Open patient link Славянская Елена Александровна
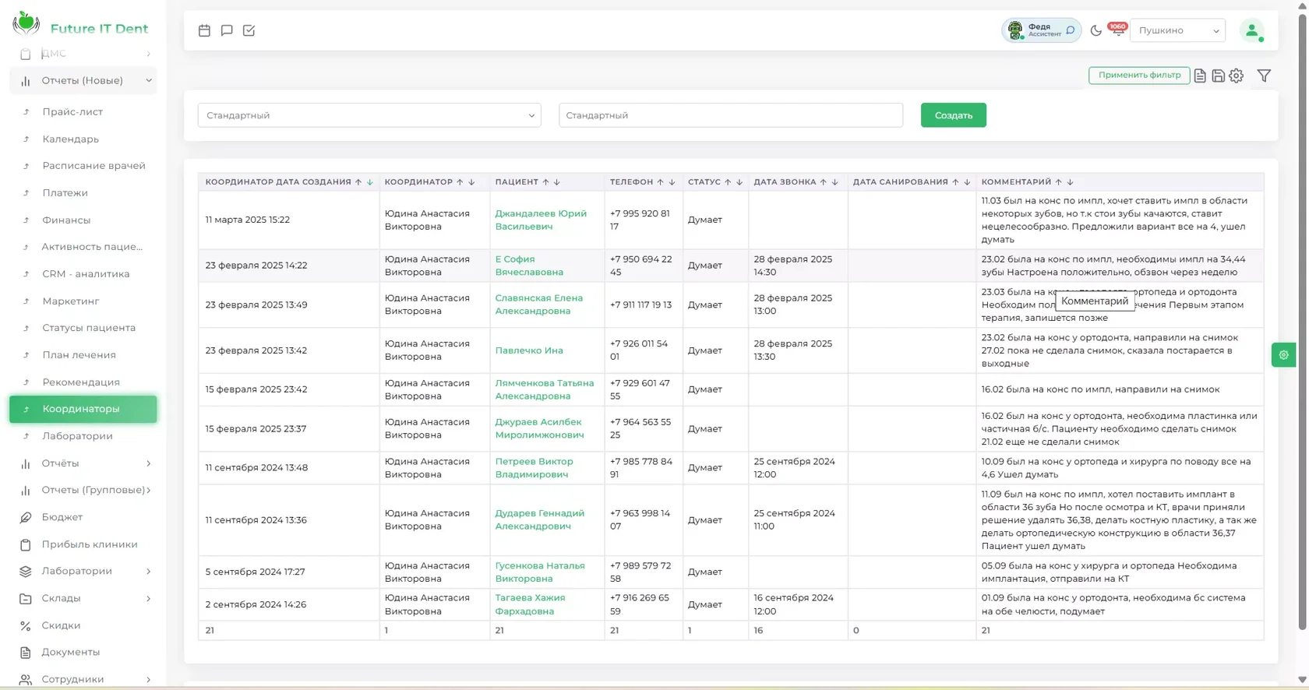 click(x=538, y=305)
